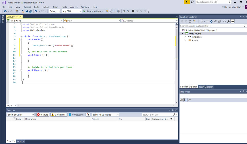247x144 pixels.
Task: Open the Update() member dropdown
Action: pos(149,21)
